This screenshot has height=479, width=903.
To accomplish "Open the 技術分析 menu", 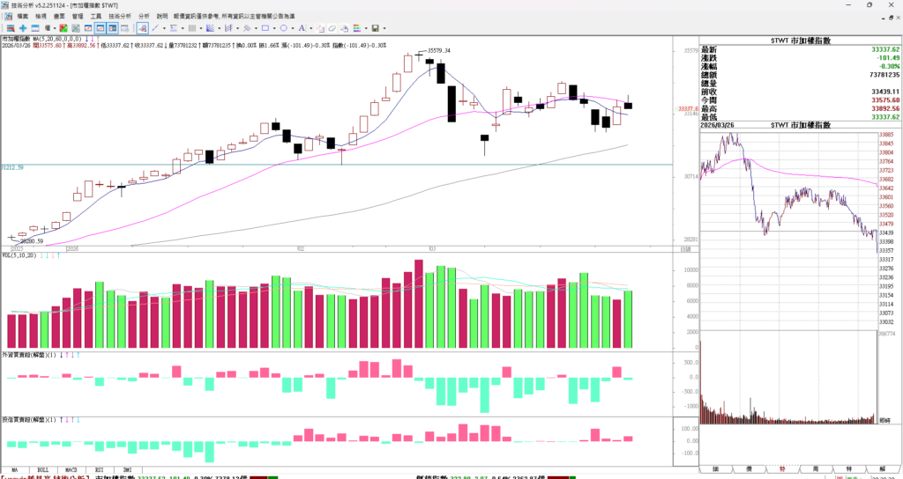I will pyautogui.click(x=120, y=16).
